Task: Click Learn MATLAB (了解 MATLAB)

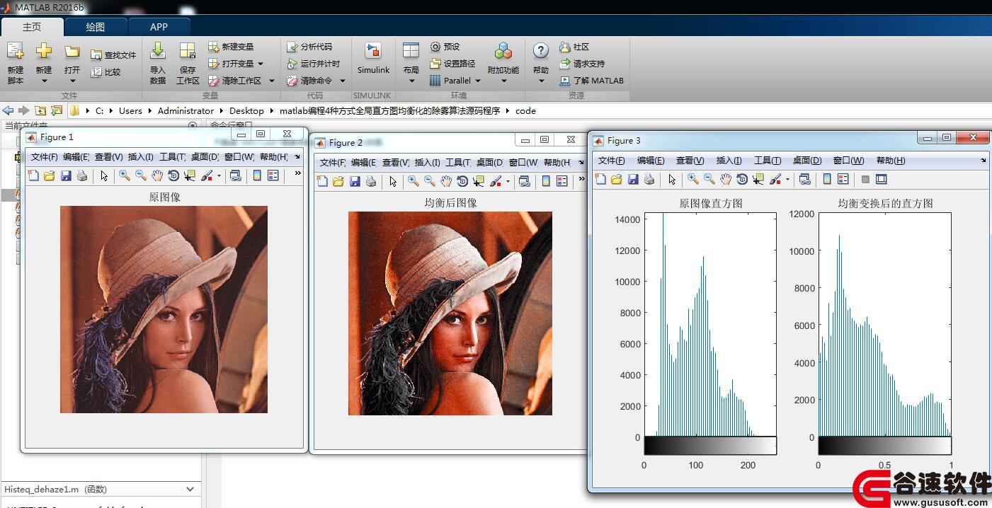Action: (x=592, y=81)
